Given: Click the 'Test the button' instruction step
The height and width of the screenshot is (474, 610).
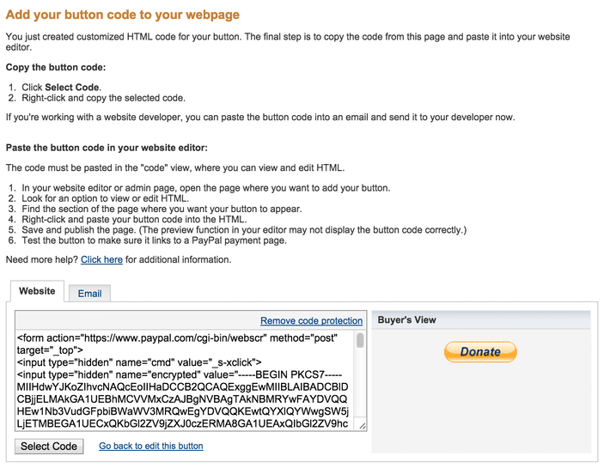Looking at the screenshot, I should point(154,240).
